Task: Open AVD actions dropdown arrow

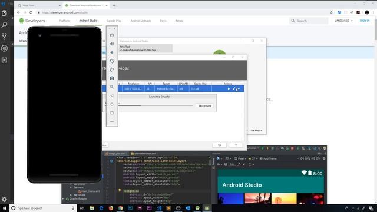Action: click(239, 89)
